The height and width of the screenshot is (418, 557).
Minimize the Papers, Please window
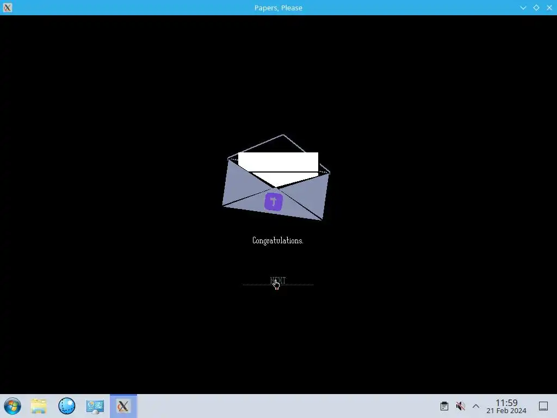pos(523,8)
